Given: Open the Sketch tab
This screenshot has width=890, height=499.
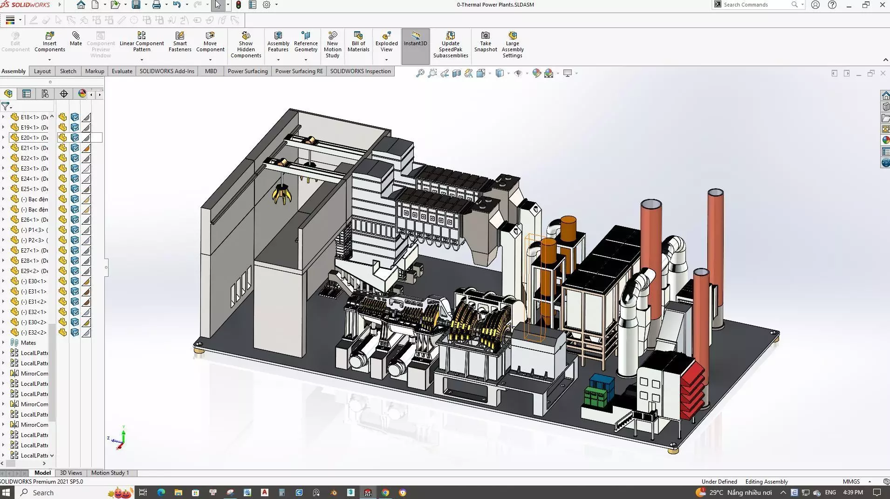Looking at the screenshot, I should click(x=68, y=71).
